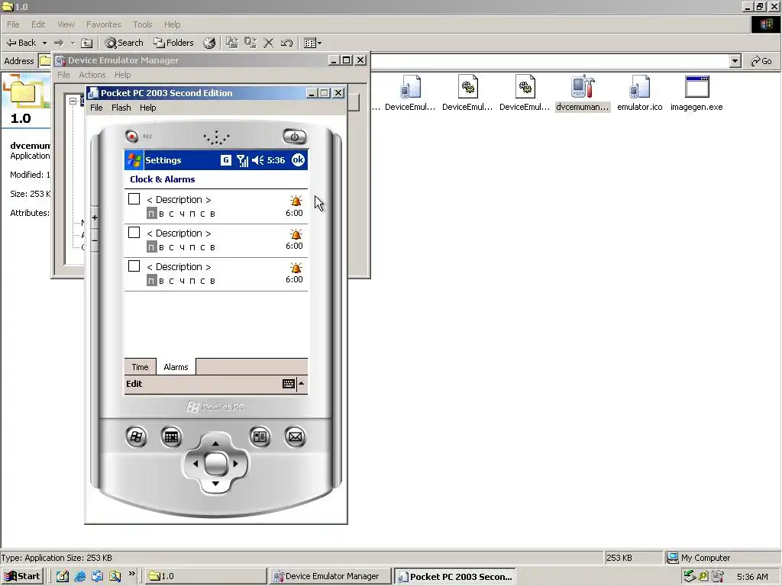Viewport: 782px width, 586px height.
Task: Toggle highlighted П day of second alarm
Action: coord(152,247)
